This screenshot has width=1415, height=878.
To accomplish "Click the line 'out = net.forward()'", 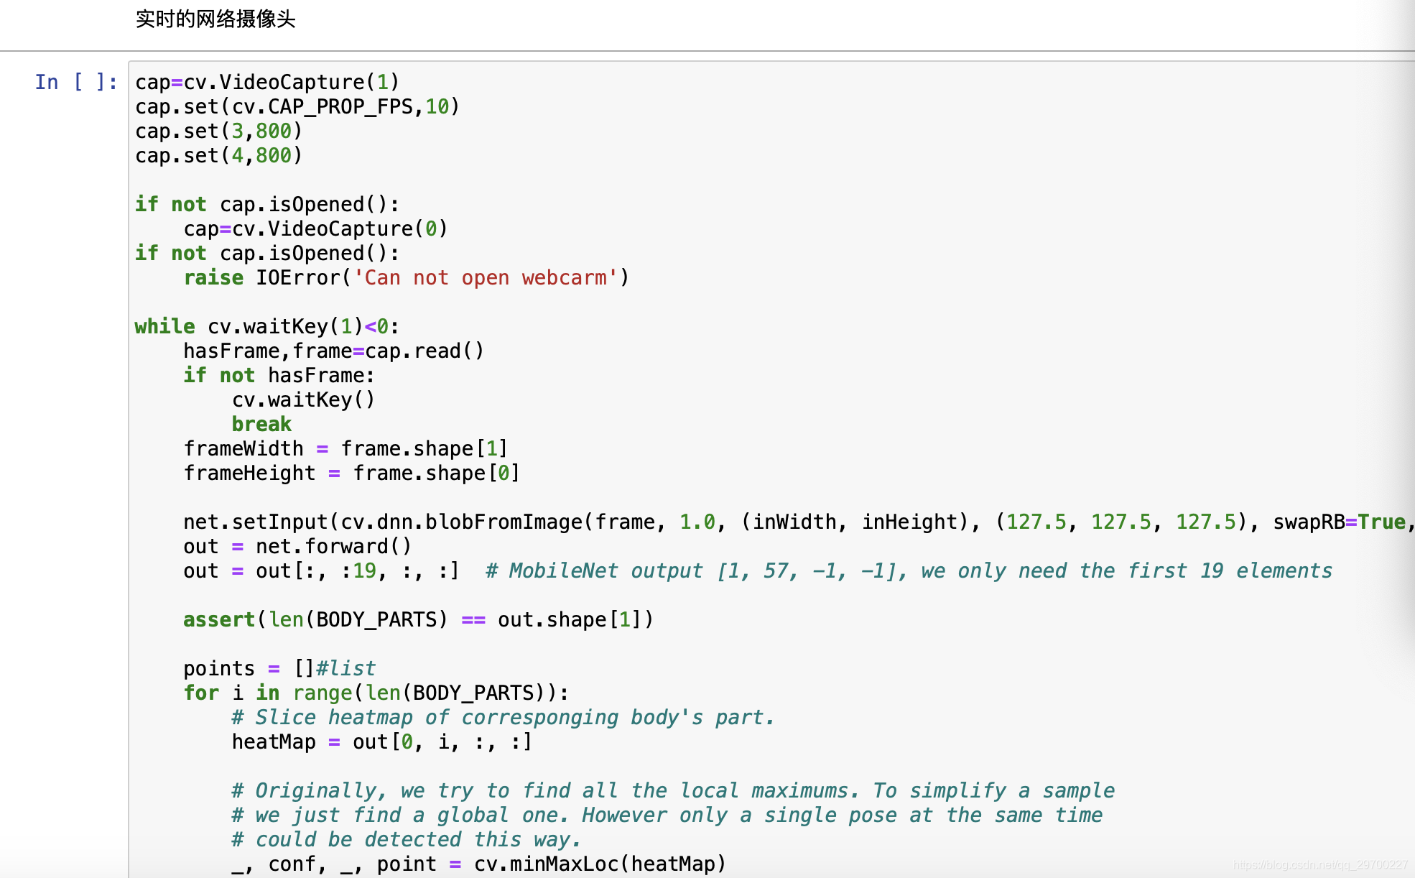I will coord(297,546).
